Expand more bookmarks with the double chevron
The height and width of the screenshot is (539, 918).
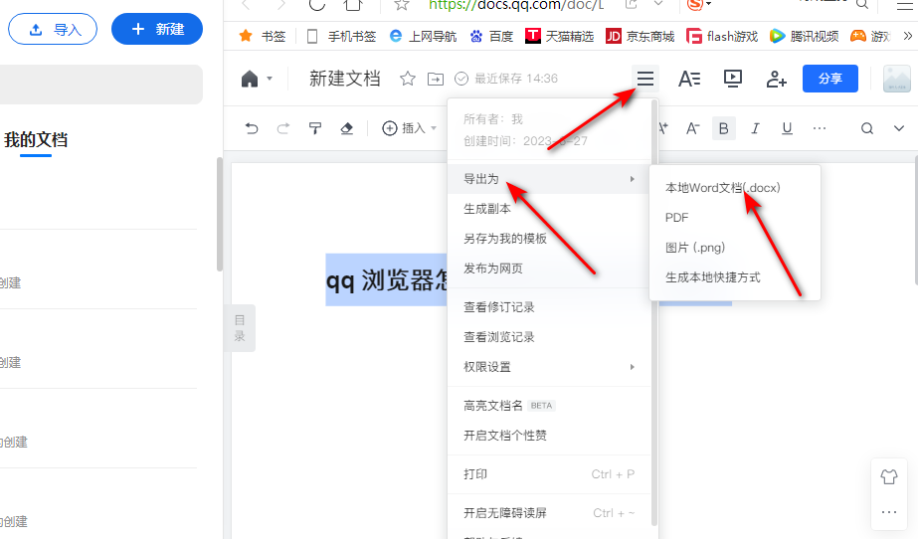click(x=907, y=36)
